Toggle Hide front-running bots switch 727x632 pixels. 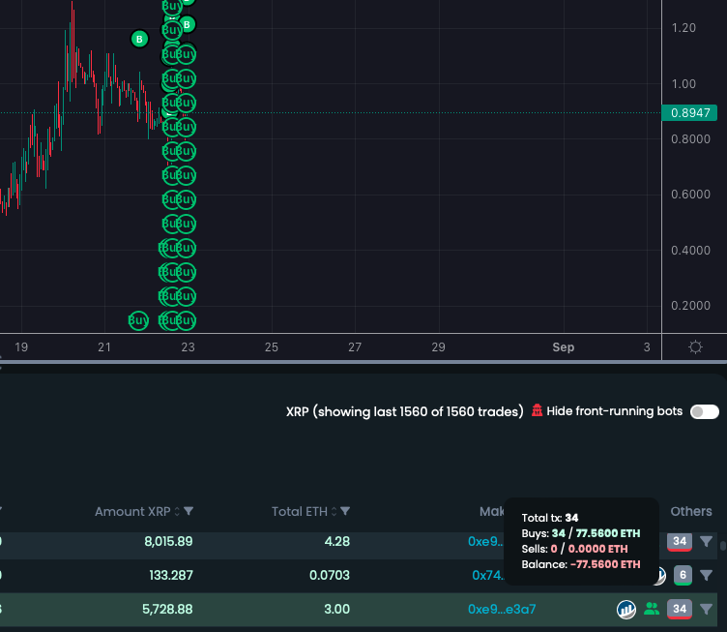704,411
